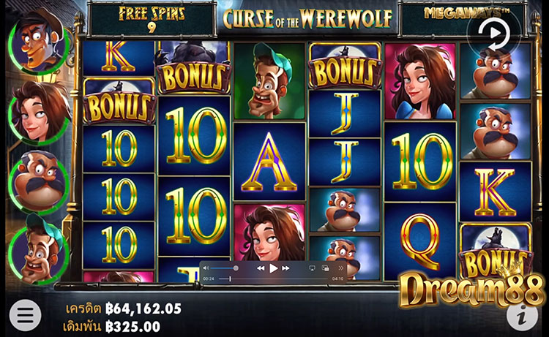Open the hamburger menu button
The height and width of the screenshot is (337, 549).
click(x=25, y=315)
